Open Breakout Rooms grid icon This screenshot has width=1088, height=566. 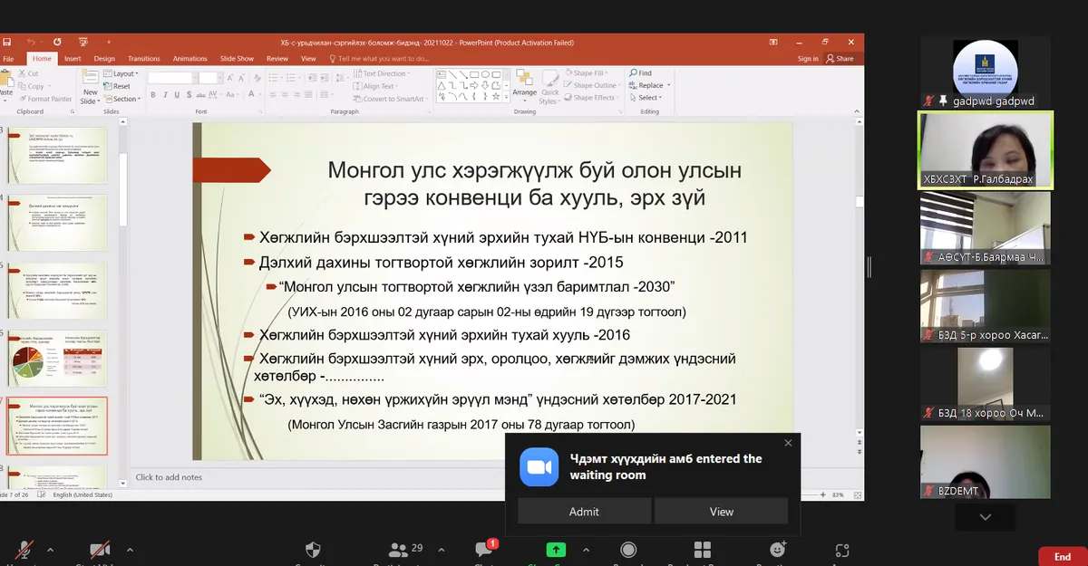tap(702, 550)
